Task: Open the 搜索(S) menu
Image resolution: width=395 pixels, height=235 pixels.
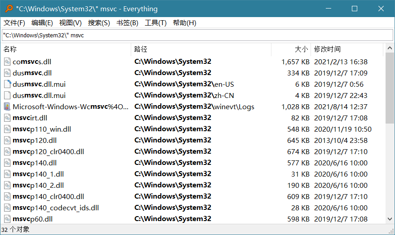Action: tap(99, 23)
